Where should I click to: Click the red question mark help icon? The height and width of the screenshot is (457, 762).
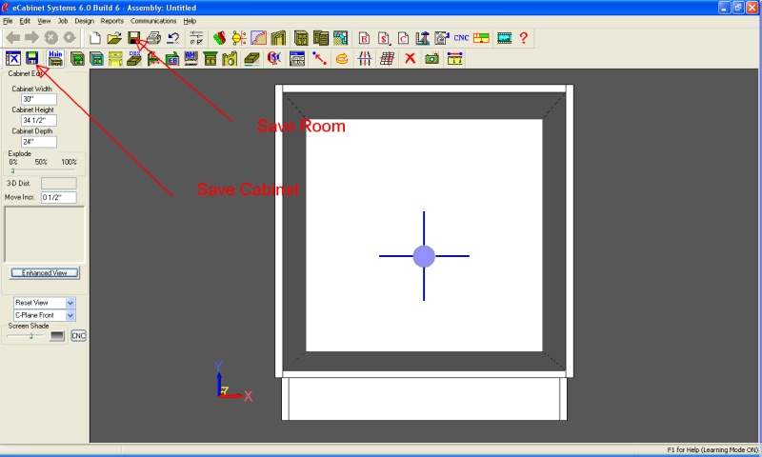coord(523,38)
